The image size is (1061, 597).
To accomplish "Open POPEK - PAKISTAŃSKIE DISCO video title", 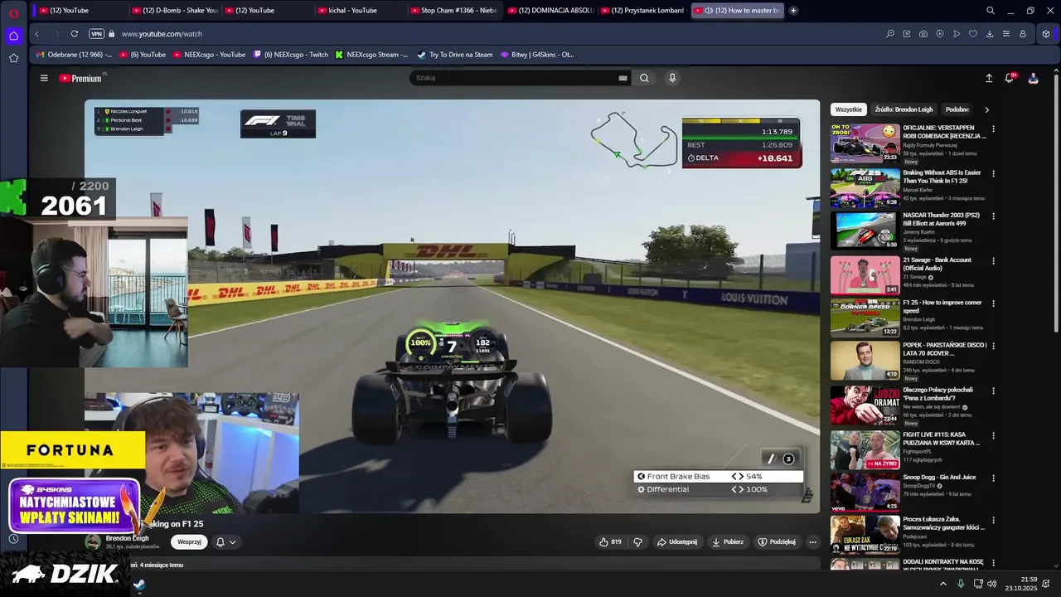I will point(945,349).
